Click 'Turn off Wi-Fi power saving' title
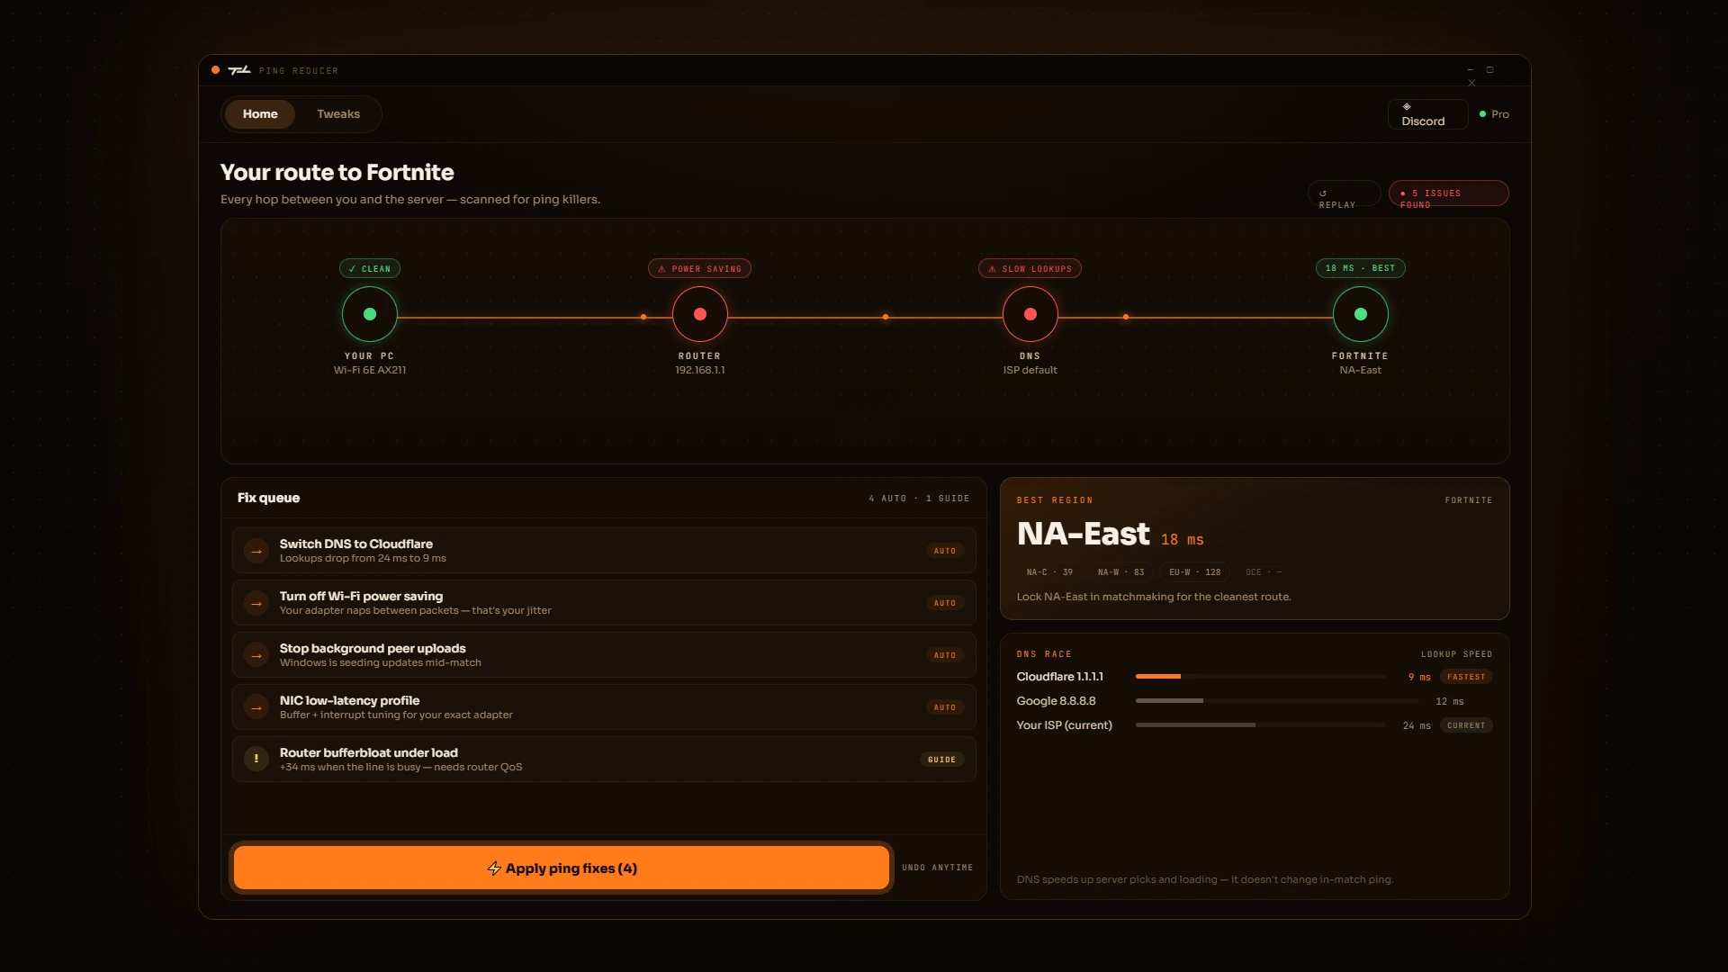 tap(361, 596)
